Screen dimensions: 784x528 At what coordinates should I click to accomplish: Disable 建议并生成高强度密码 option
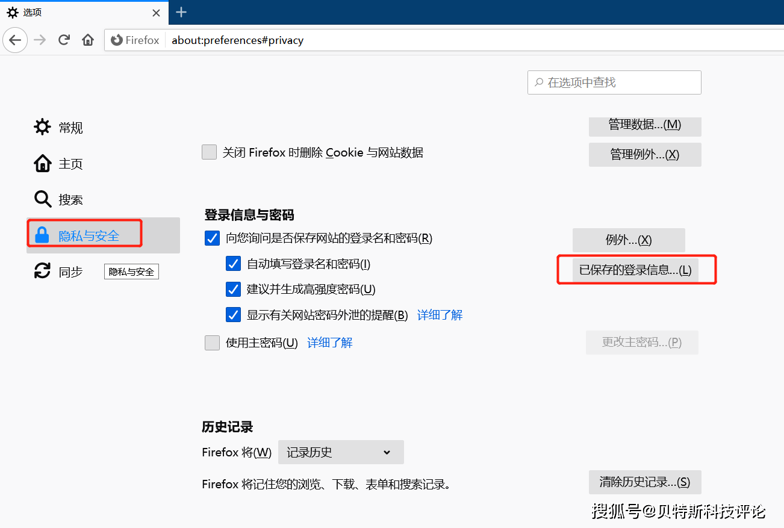[x=233, y=289]
